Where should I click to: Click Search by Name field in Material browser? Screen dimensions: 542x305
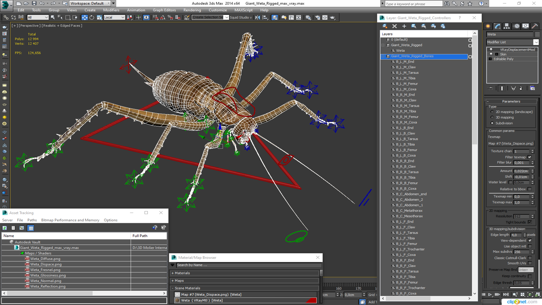pyautogui.click(x=248, y=265)
